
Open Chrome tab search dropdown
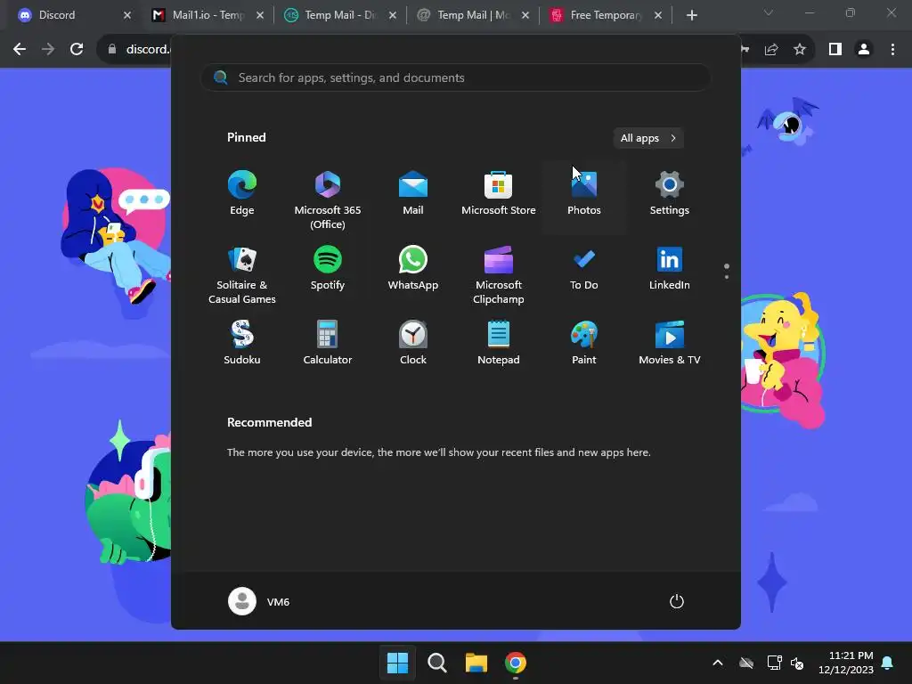[x=769, y=12]
